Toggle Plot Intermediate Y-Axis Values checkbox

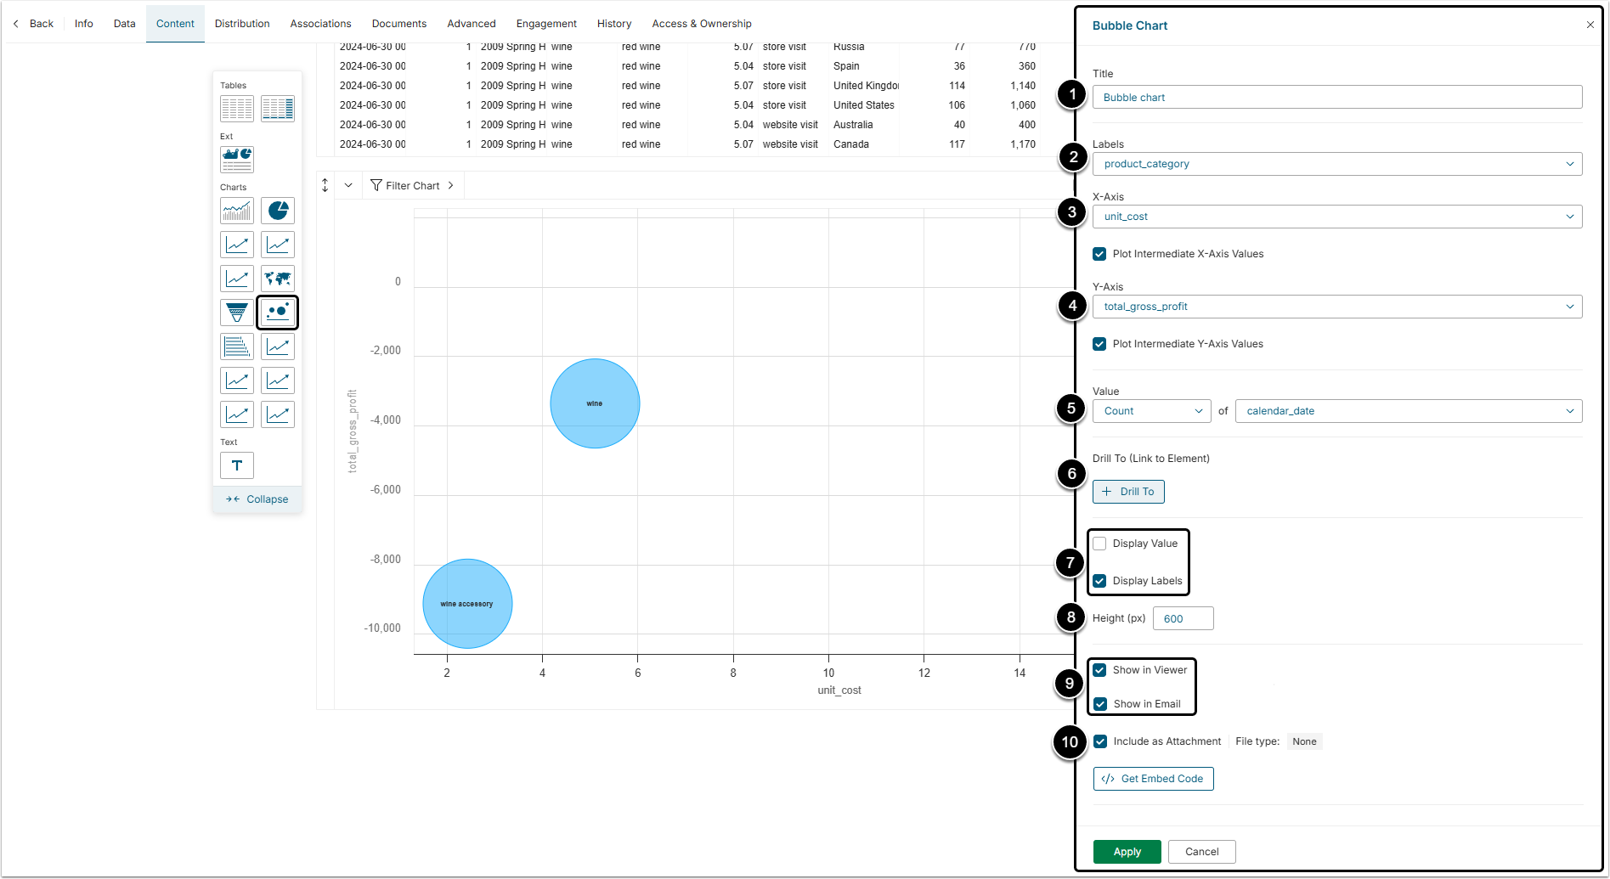click(x=1099, y=344)
